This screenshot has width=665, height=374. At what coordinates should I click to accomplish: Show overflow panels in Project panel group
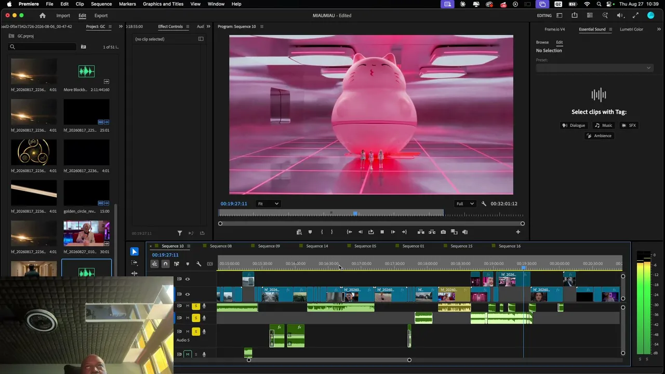(x=121, y=26)
